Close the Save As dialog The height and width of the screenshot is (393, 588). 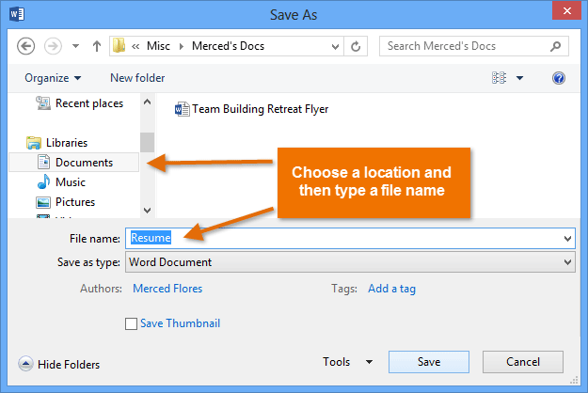pyautogui.click(x=566, y=11)
